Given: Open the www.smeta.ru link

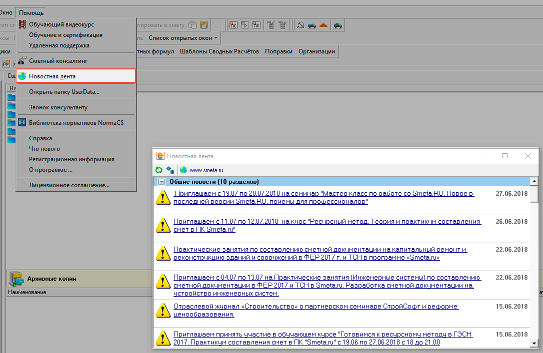Looking at the screenshot, I should (x=206, y=170).
